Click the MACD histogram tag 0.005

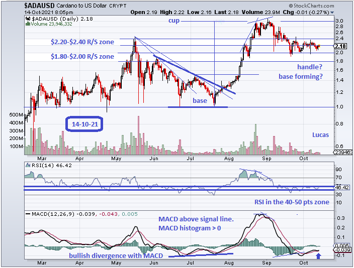pos(342,246)
